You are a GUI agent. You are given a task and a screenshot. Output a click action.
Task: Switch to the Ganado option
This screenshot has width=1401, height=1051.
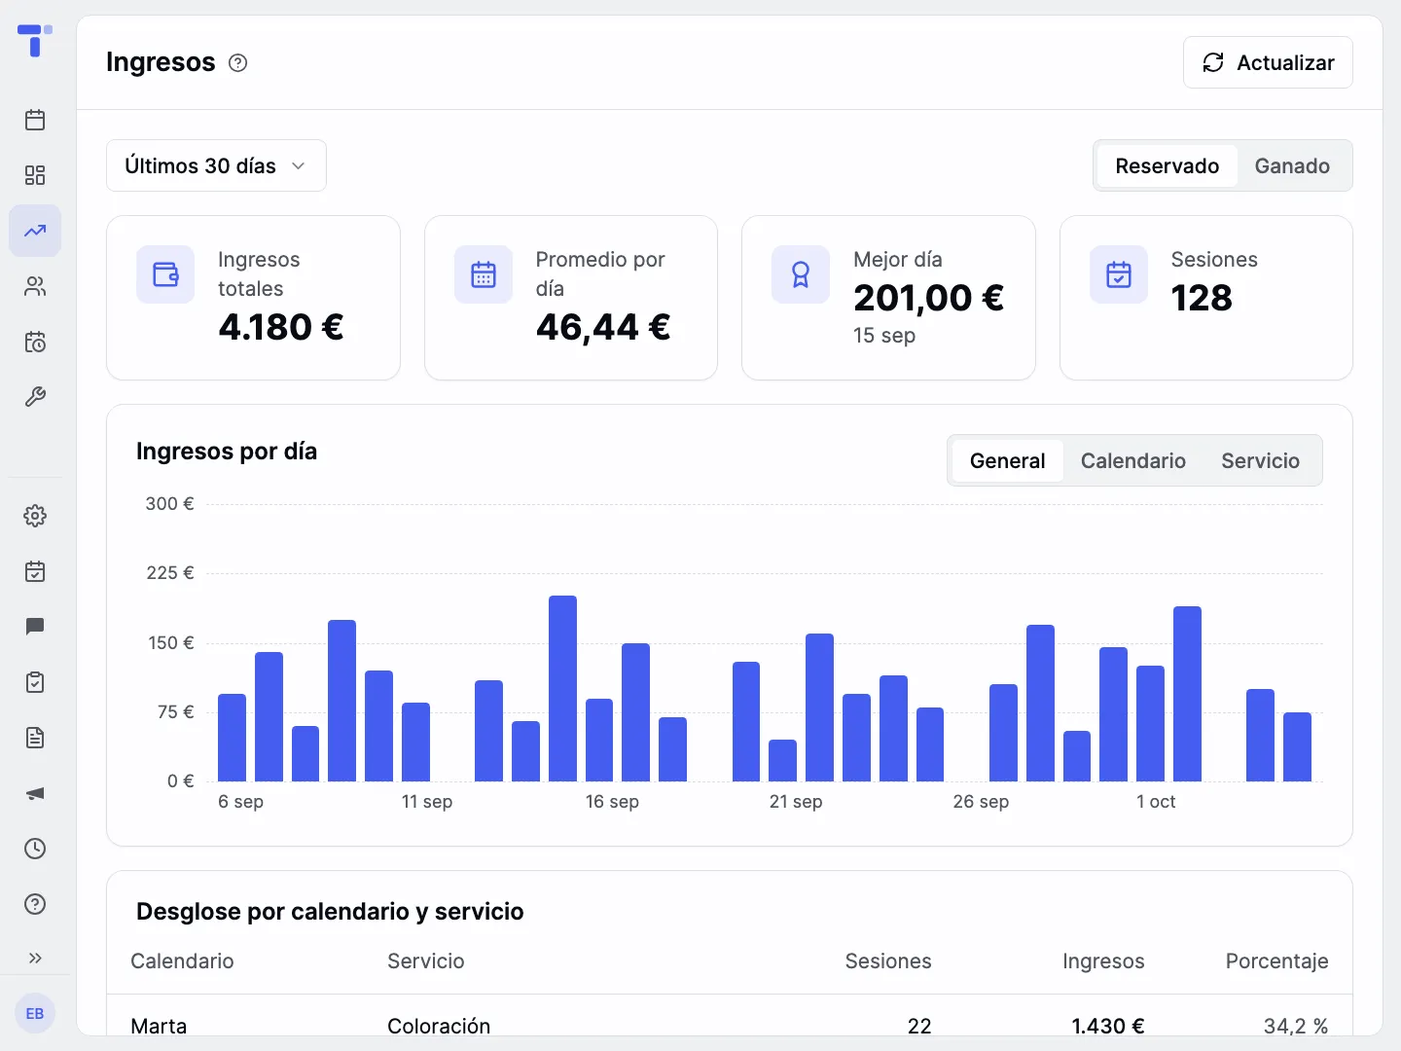[1292, 165]
